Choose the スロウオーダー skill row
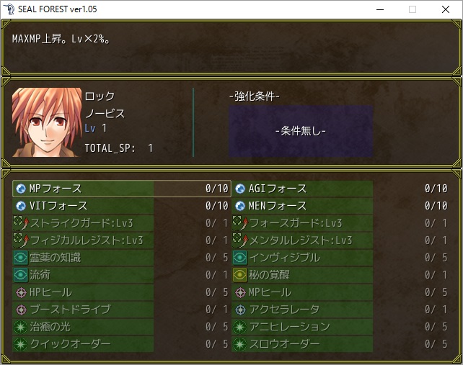 tap(340, 344)
